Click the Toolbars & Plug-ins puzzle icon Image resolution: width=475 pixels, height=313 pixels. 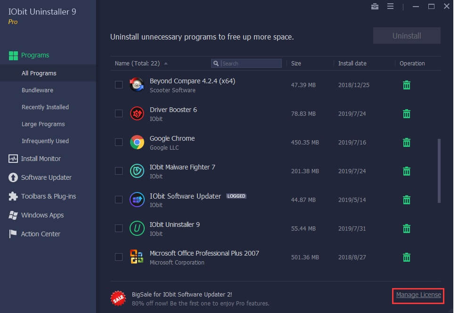coord(13,196)
